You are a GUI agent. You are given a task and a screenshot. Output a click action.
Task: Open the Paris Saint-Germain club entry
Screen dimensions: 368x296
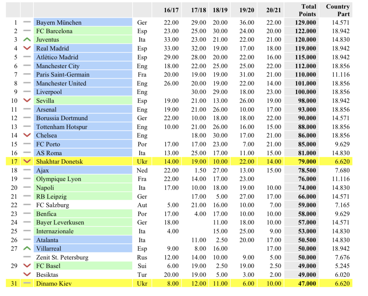point(63,75)
